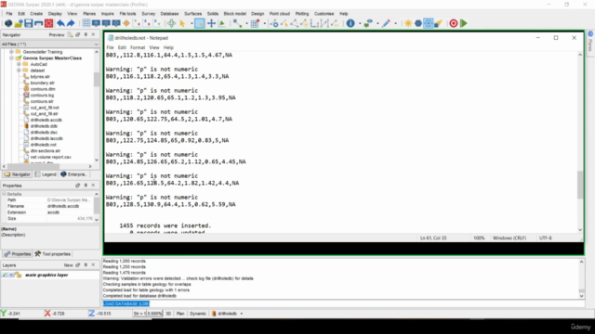The image size is (595, 334).
Task: Click Preview button in Navigator
Action: 57,35
